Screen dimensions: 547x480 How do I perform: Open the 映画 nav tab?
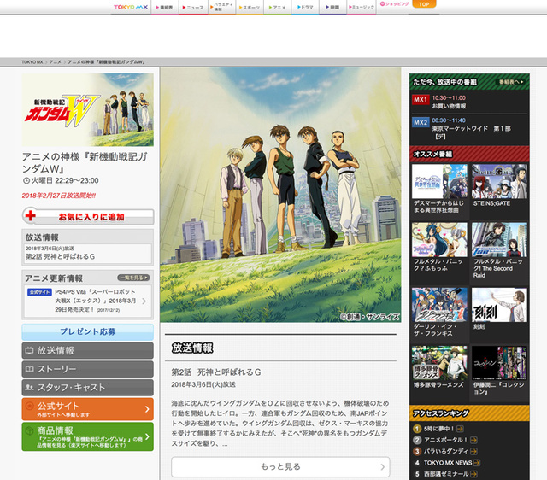[x=332, y=8]
